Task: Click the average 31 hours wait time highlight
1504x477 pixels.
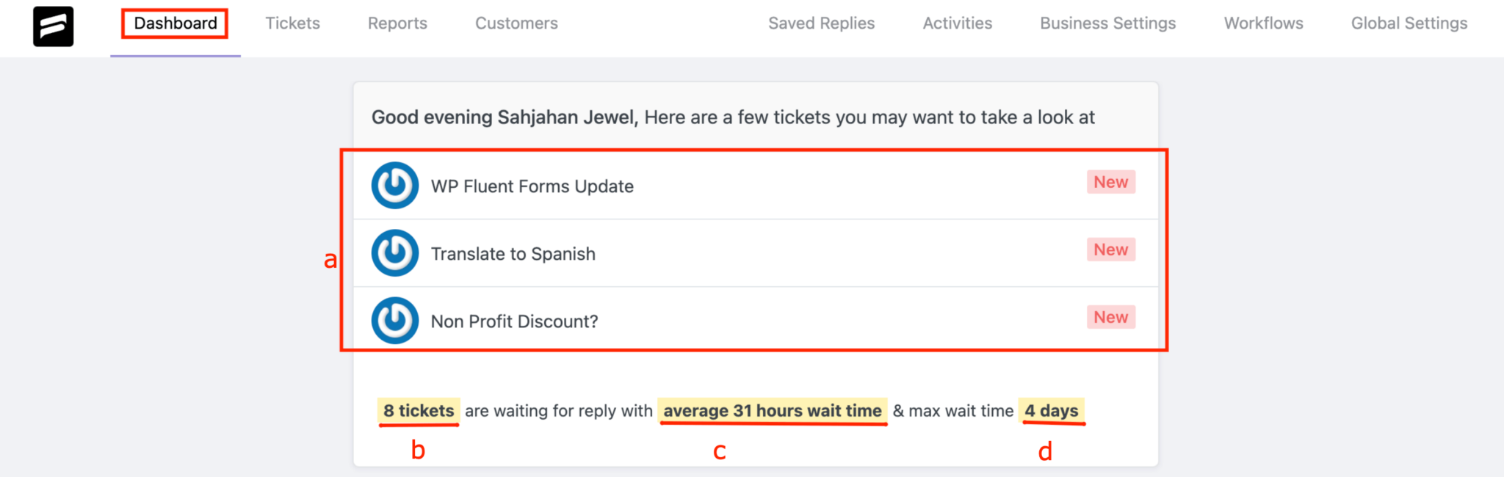Action: click(773, 411)
